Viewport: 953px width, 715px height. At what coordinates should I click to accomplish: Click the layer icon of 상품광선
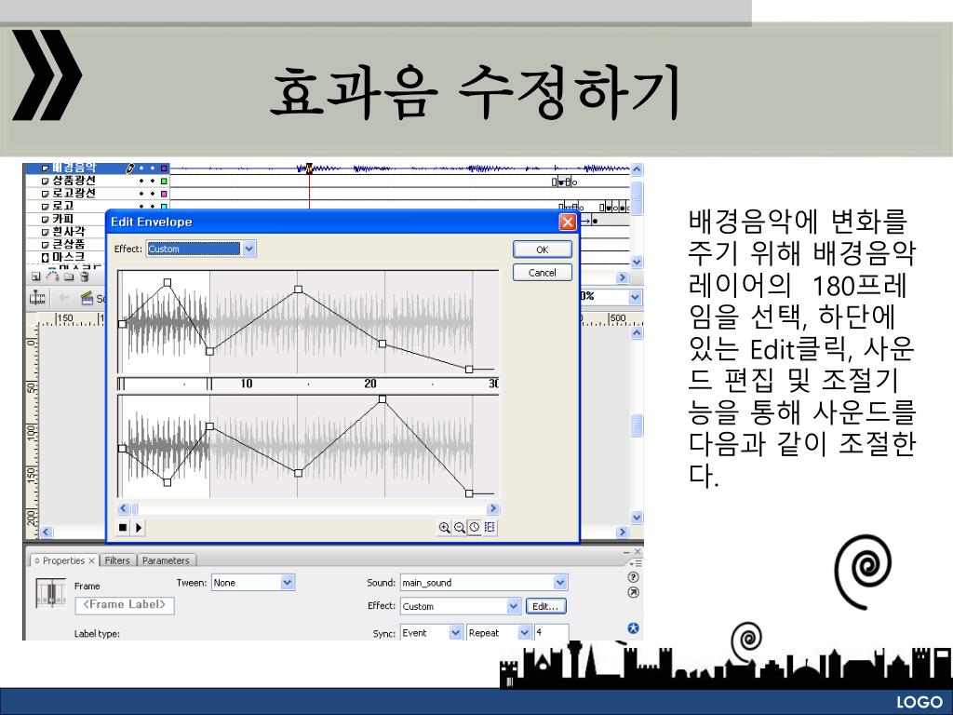45,182
